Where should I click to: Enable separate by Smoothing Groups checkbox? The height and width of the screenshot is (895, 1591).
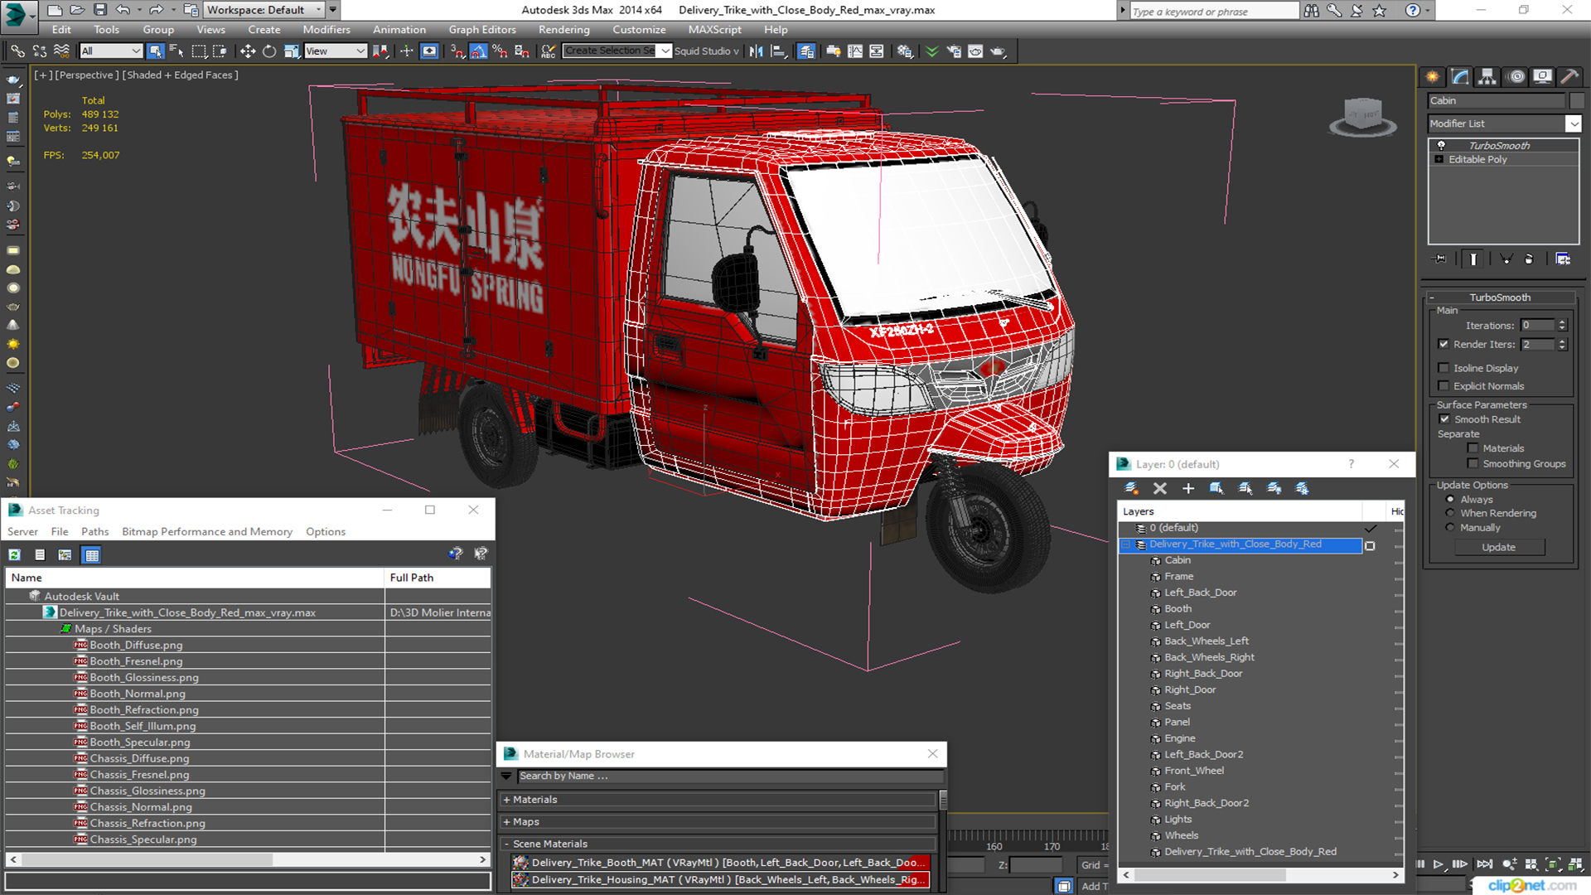pos(1473,464)
